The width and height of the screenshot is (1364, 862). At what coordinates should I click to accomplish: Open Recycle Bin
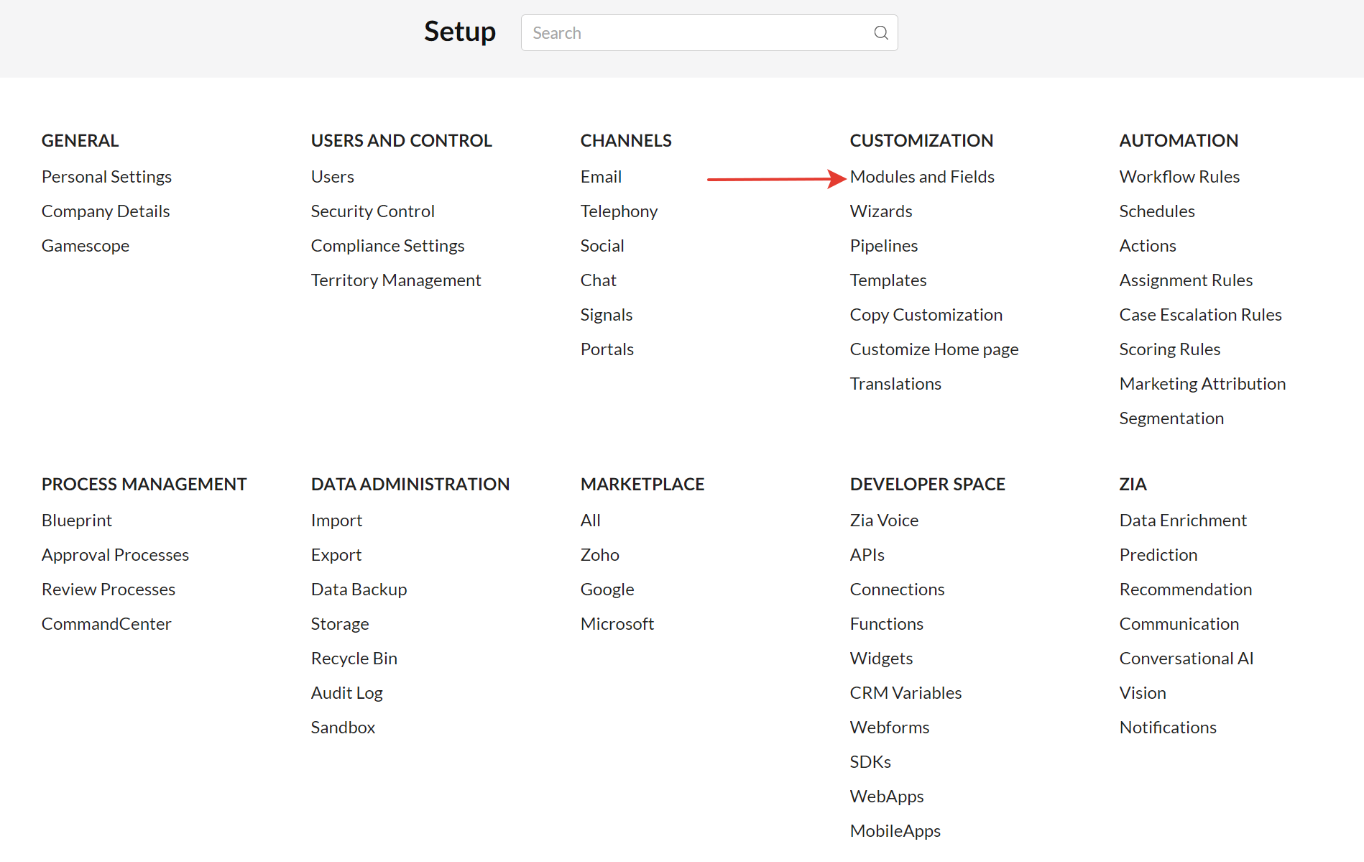354,659
